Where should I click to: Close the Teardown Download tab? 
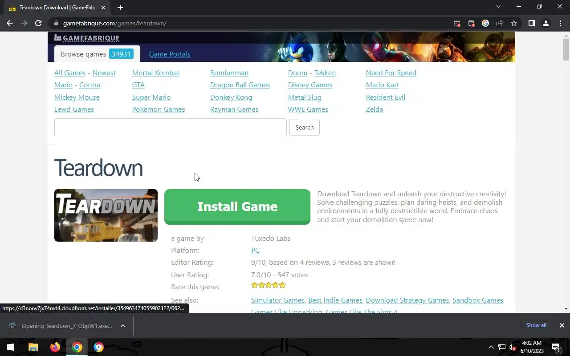[103, 8]
